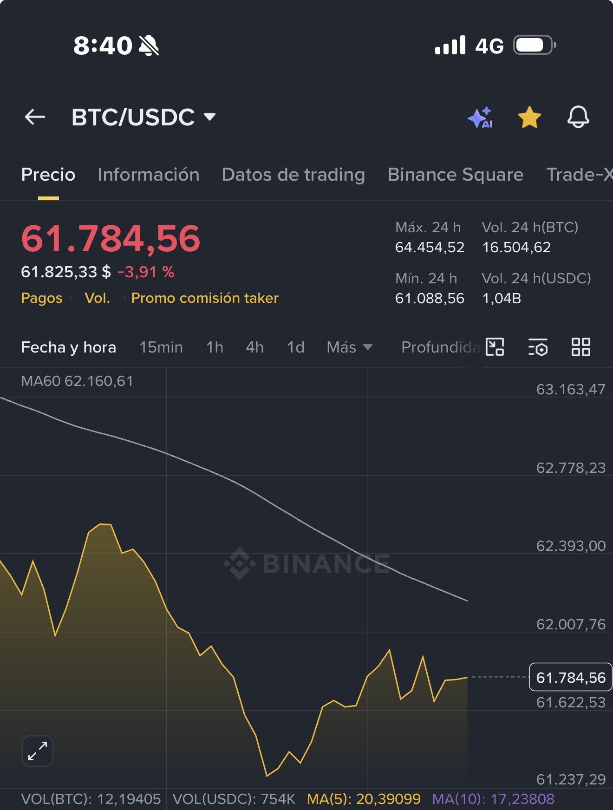613x810 pixels.
Task: Open the AI assistant sparkle icon
Action: pos(481,117)
